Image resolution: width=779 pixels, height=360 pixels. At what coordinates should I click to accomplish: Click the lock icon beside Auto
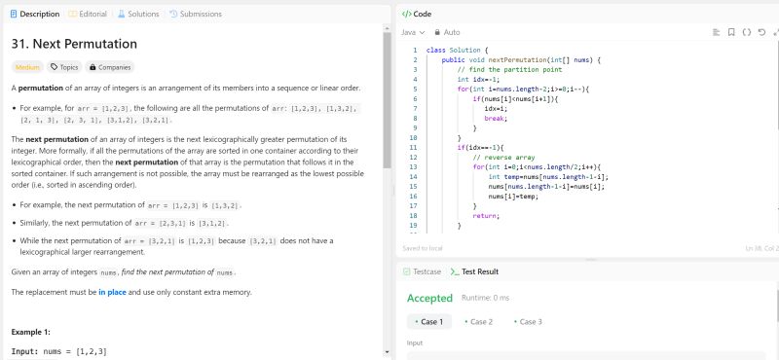(437, 32)
